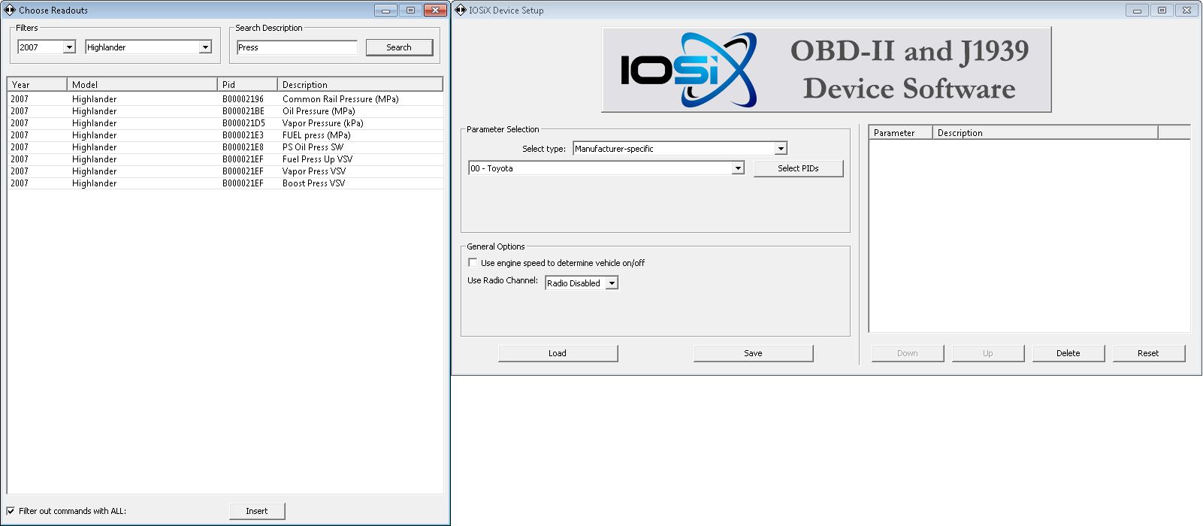Screen dimensions: 1203x526
Task: Open the 00 - Toyota manufacturer dropdown
Action: (738, 168)
